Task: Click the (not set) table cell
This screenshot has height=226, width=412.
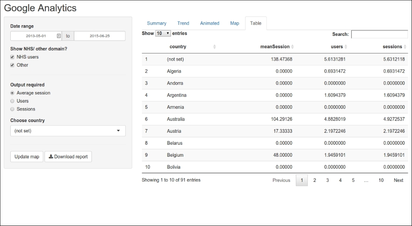Action: pyautogui.click(x=175, y=59)
